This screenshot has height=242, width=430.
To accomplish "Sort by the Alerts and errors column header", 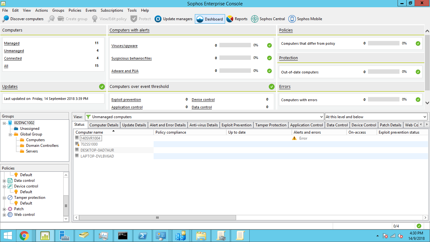I will [x=319, y=132].
